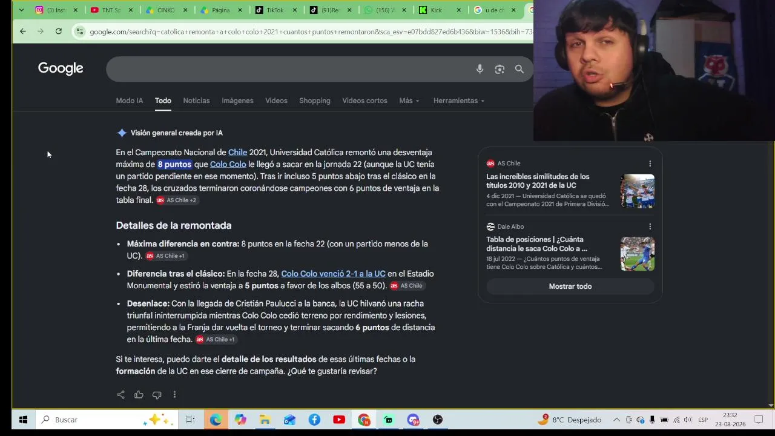Open AS Chile +1 source under Máxima diferencia
775x436 pixels.
click(165, 256)
